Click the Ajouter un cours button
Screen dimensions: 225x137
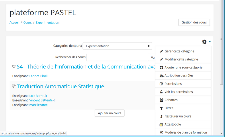point(109,113)
